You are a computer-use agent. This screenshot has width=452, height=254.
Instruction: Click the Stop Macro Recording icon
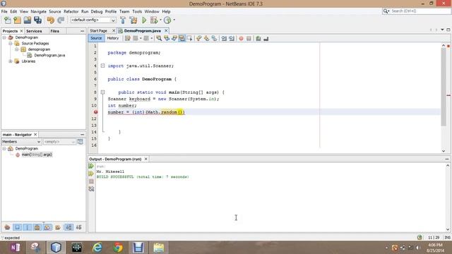249,38
